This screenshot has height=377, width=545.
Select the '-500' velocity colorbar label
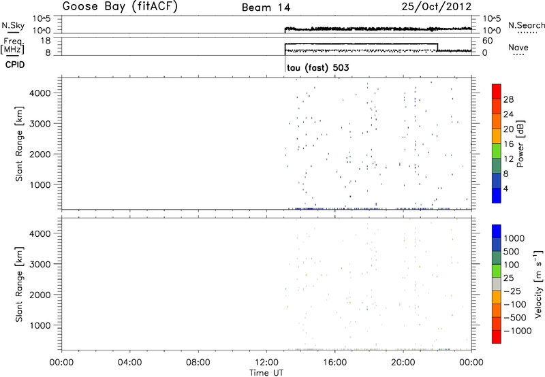(515, 317)
